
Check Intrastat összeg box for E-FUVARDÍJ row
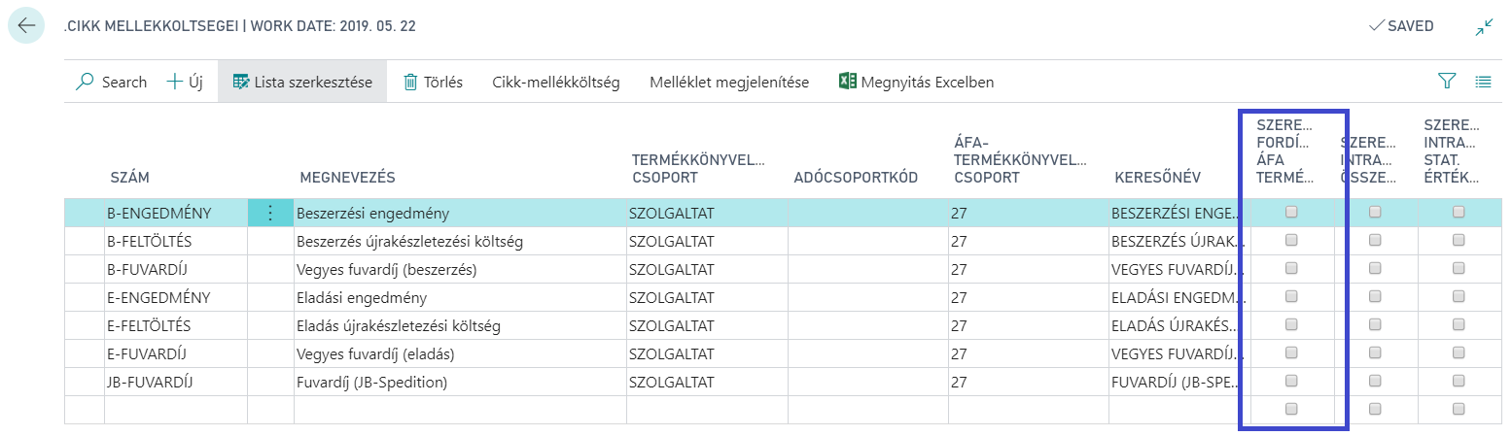pyautogui.click(x=1375, y=352)
